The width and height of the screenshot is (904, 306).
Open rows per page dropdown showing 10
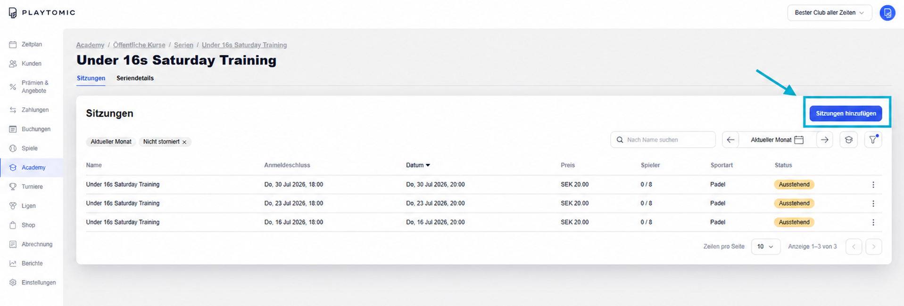pos(765,247)
